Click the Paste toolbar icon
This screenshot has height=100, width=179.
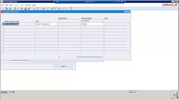tap(40, 9)
